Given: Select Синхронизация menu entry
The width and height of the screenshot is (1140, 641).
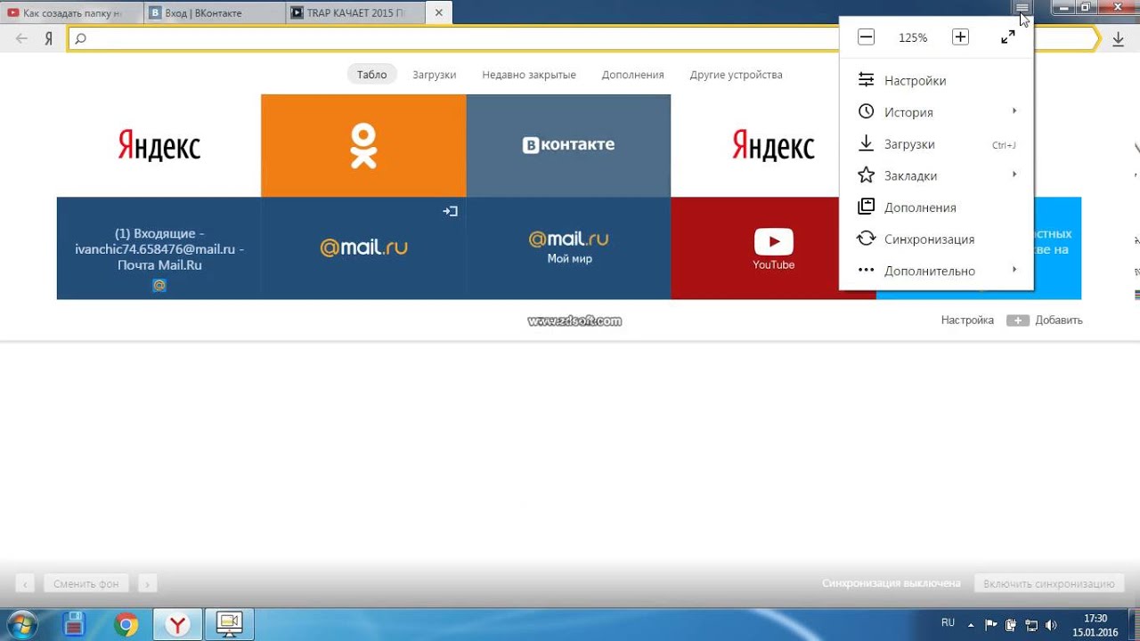Looking at the screenshot, I should tap(936, 239).
